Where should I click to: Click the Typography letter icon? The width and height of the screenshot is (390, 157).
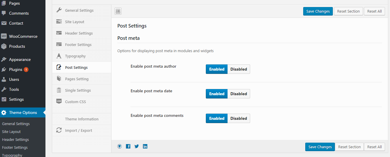click(59, 56)
